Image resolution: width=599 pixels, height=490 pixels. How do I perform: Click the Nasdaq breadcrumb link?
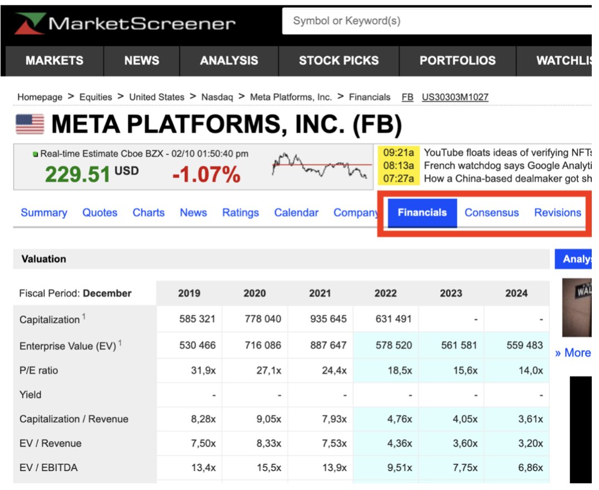[217, 97]
